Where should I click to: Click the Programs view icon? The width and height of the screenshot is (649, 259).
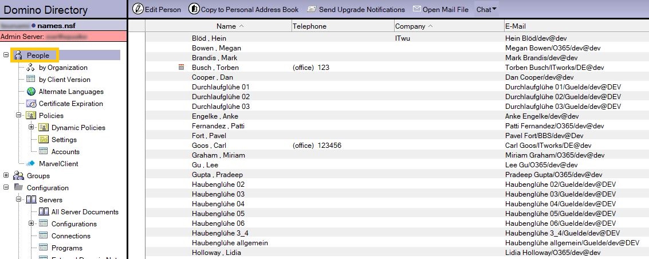tap(43, 248)
